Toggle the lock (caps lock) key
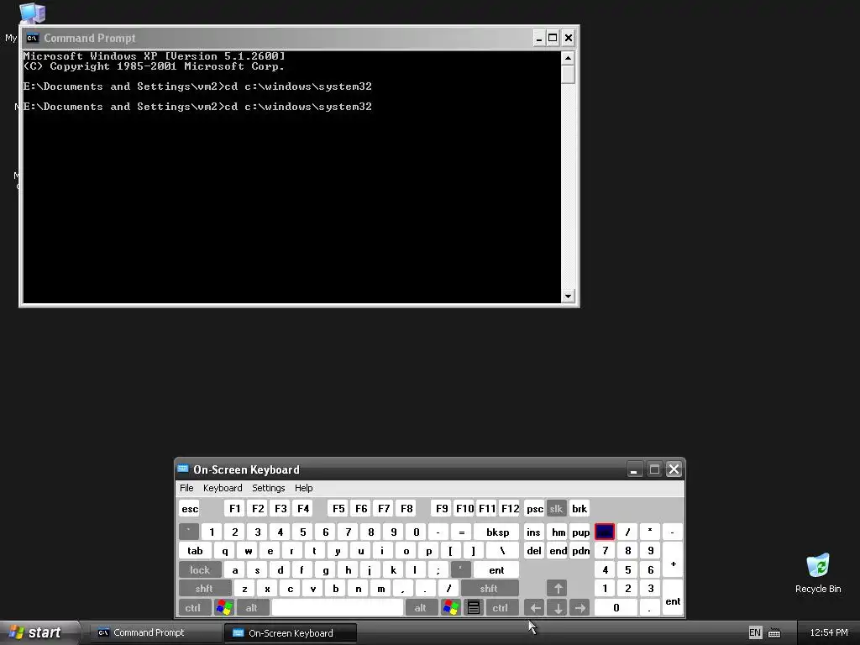Image resolution: width=860 pixels, height=645 pixels. point(200,570)
